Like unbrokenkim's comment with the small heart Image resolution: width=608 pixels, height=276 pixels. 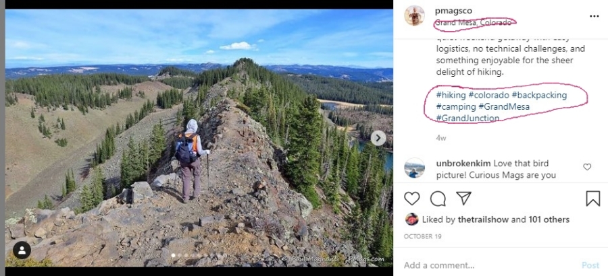point(587,167)
